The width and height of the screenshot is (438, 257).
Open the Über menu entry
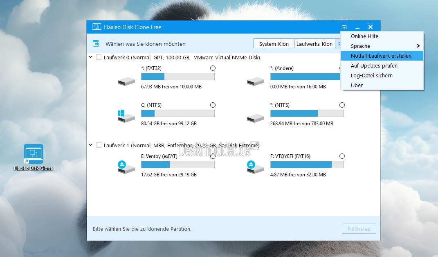(382, 85)
